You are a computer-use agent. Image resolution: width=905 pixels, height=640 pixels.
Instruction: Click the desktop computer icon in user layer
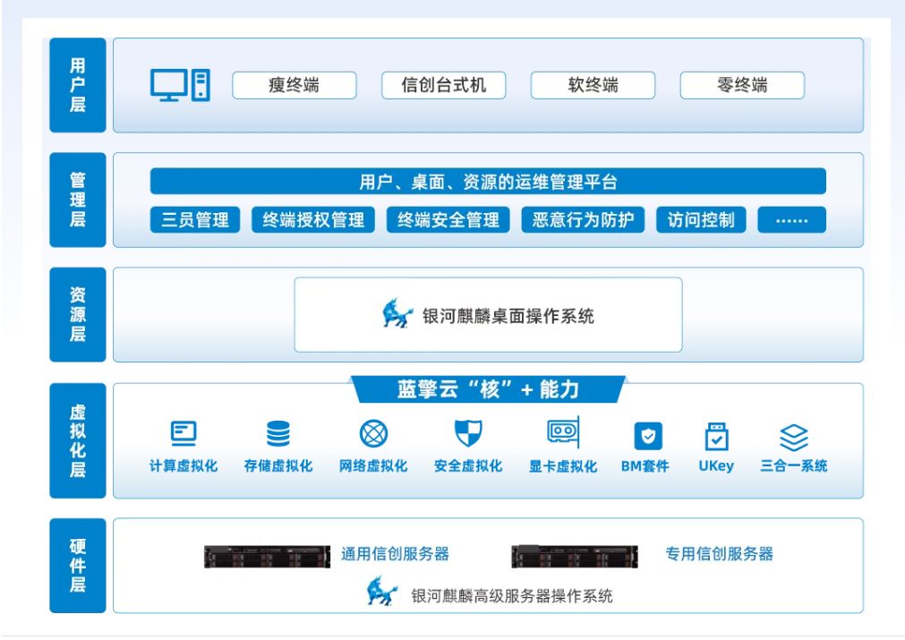(x=180, y=85)
